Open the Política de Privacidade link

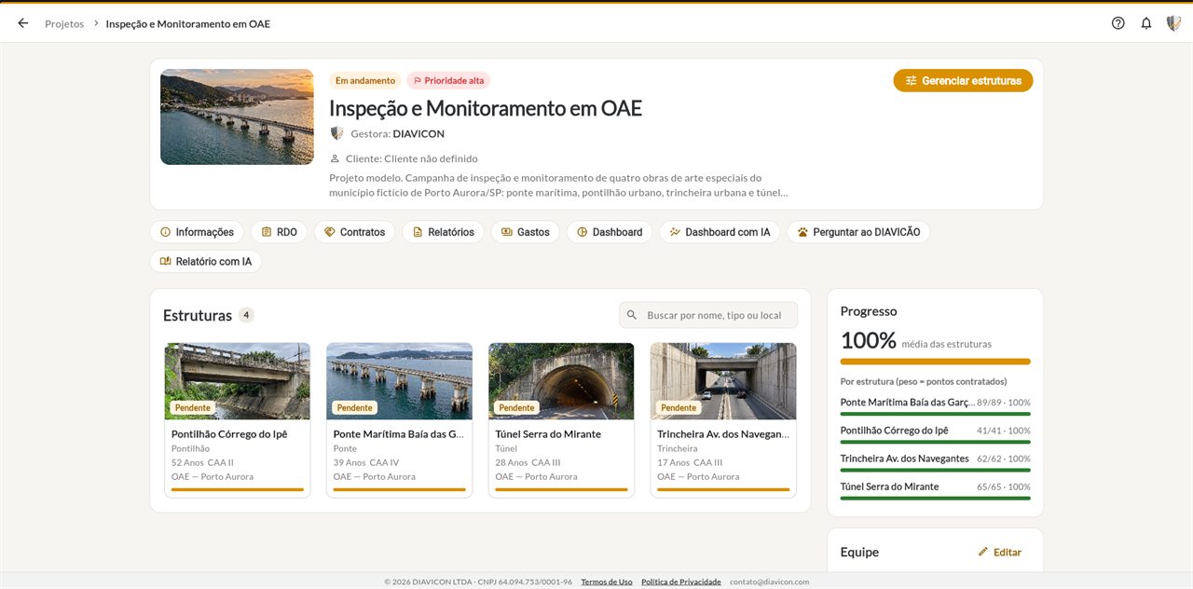click(681, 582)
